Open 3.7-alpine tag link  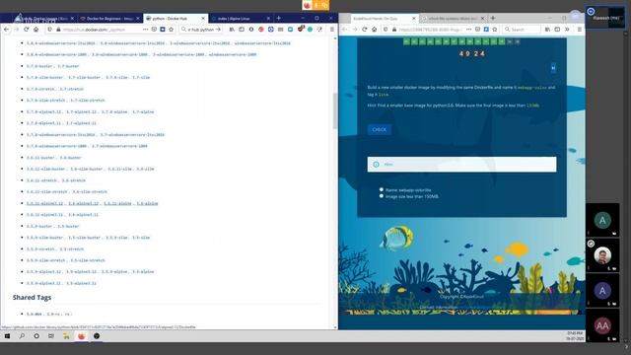[x=144, y=111]
